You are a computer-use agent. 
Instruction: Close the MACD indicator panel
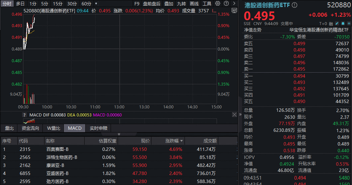[234, 114]
